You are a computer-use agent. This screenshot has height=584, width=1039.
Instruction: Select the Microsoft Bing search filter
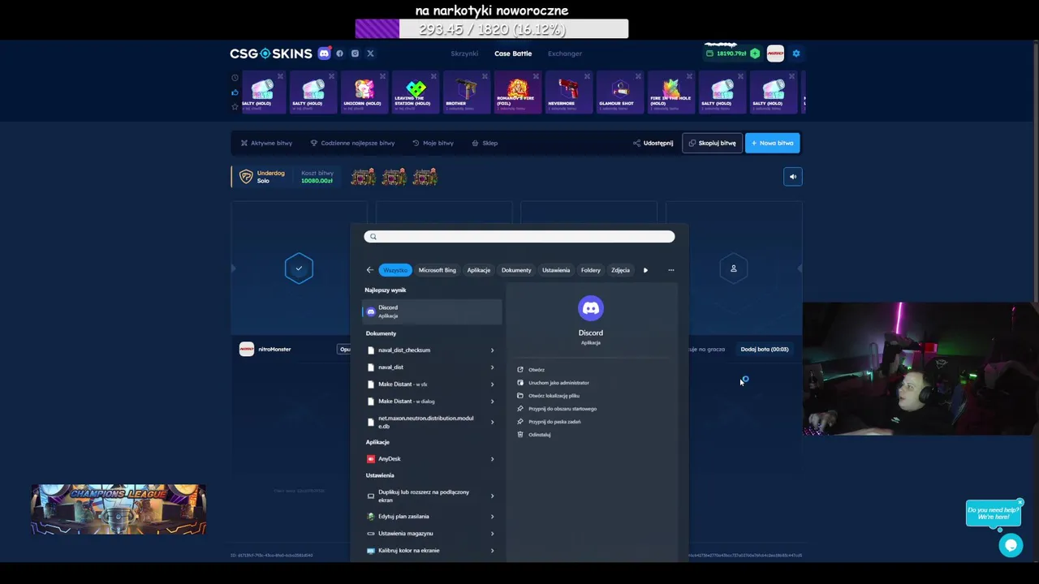(437, 270)
